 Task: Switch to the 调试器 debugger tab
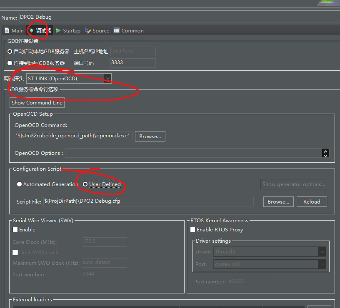(40, 30)
